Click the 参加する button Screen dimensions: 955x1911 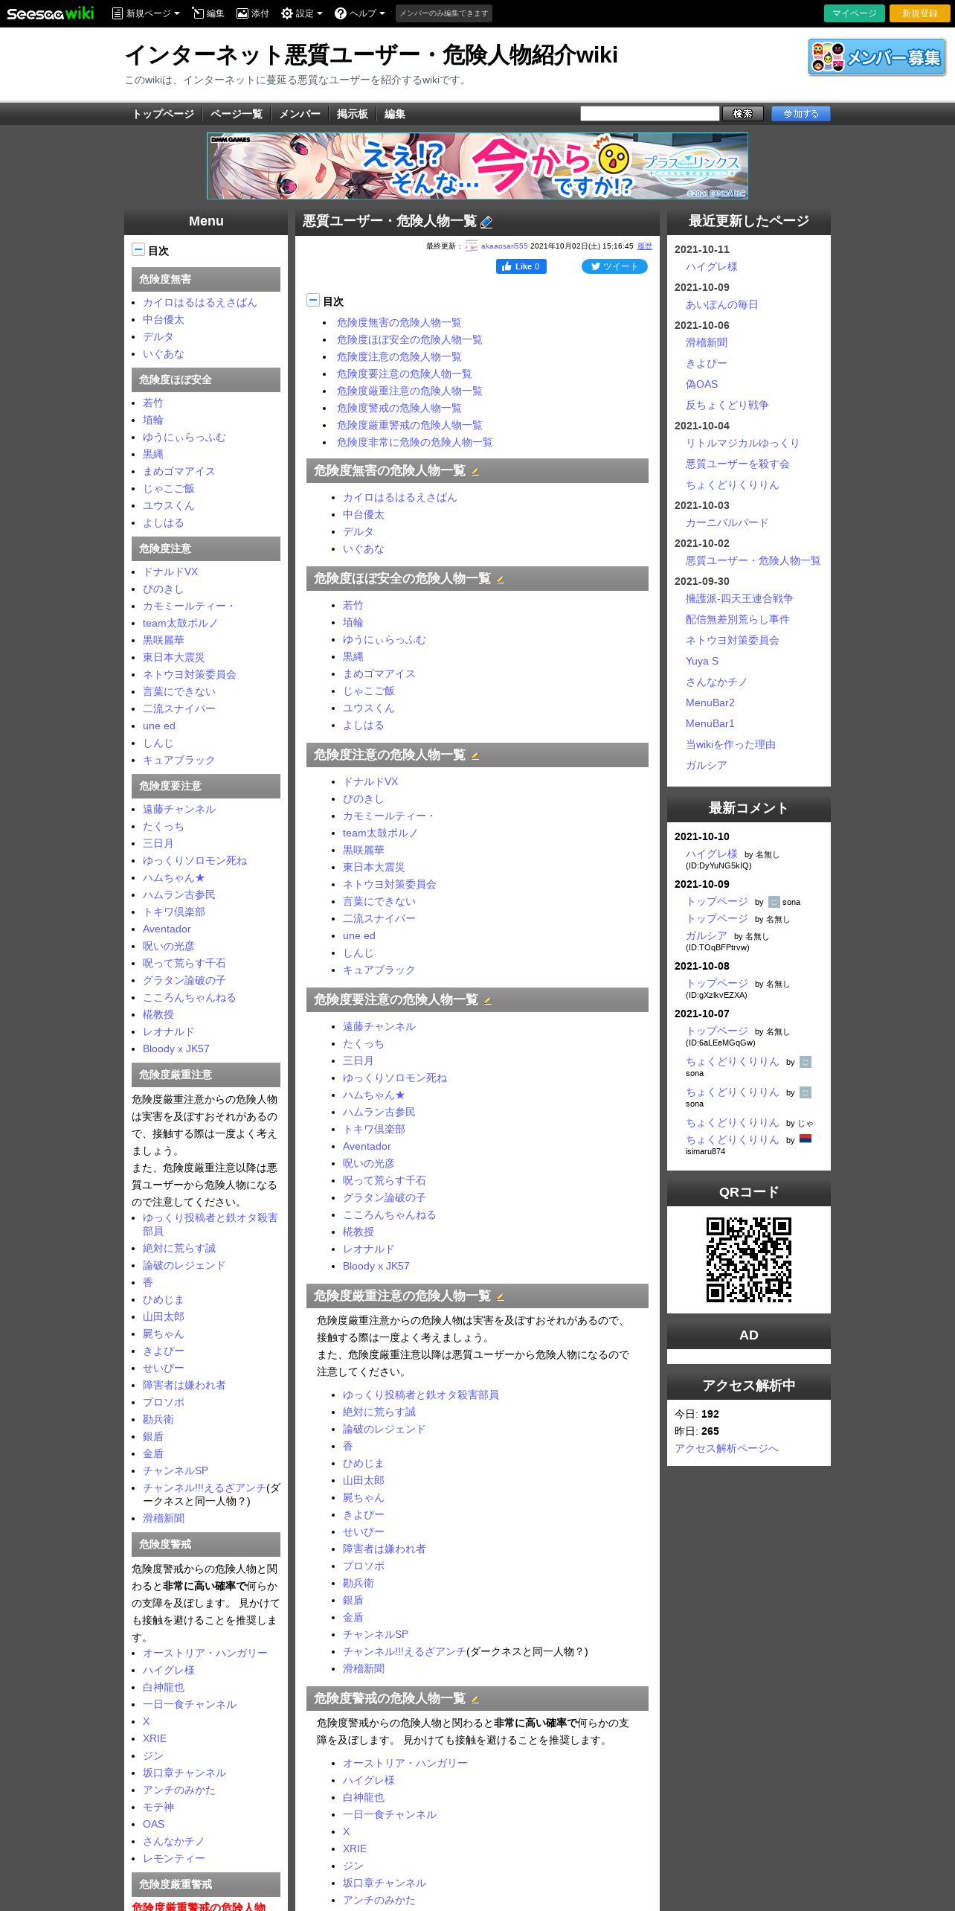pos(801,113)
